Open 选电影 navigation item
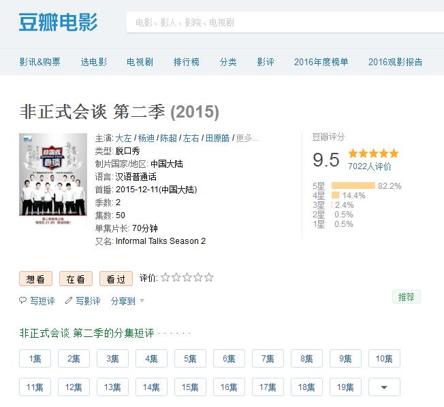The width and height of the screenshot is (444, 407). coord(94,62)
